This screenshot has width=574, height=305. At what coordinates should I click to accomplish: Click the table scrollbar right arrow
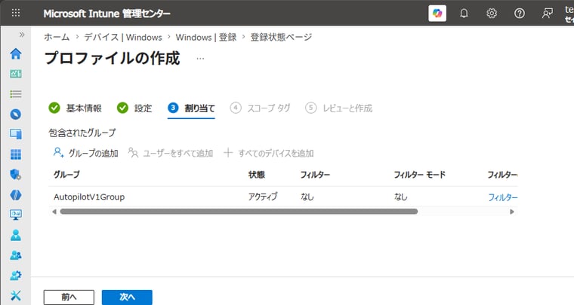click(512, 212)
